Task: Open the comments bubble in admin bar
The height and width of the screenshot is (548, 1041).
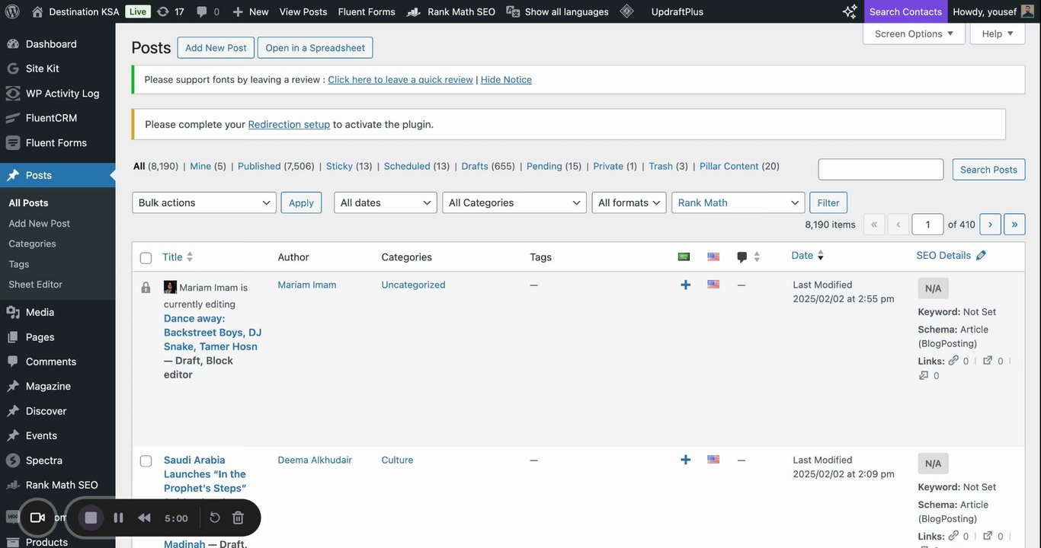Action: [202, 11]
